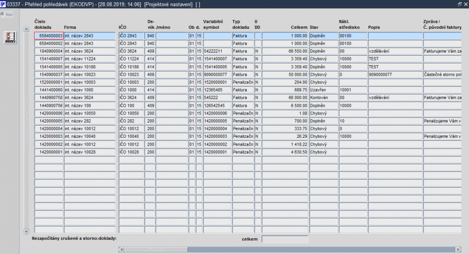Click total amount cell 689.75

tap(285, 90)
